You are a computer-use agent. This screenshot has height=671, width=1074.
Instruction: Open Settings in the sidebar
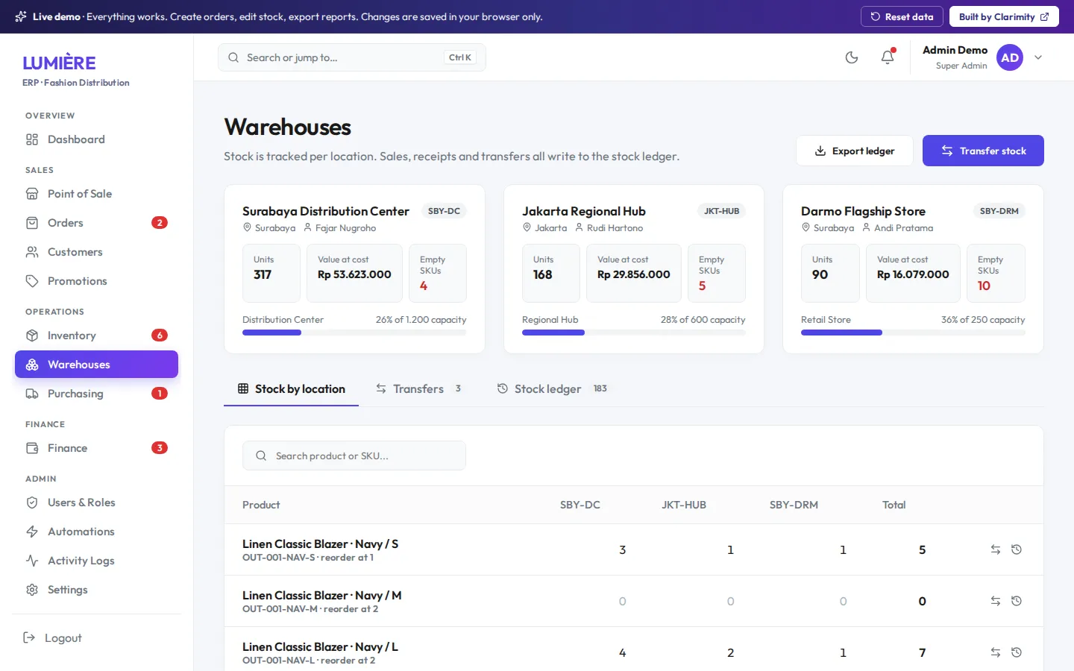(x=96, y=590)
